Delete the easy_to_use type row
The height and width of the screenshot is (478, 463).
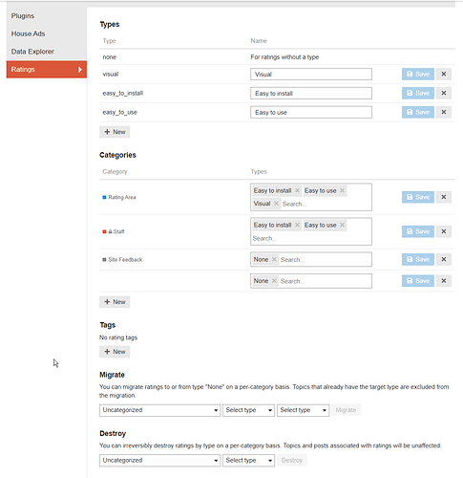[x=443, y=112]
